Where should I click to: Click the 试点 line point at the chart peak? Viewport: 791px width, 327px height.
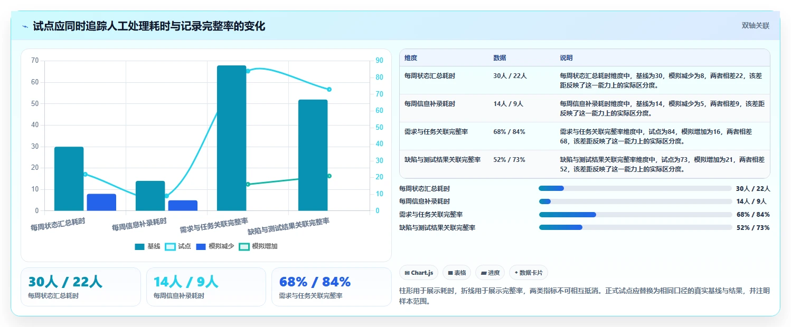coord(248,71)
